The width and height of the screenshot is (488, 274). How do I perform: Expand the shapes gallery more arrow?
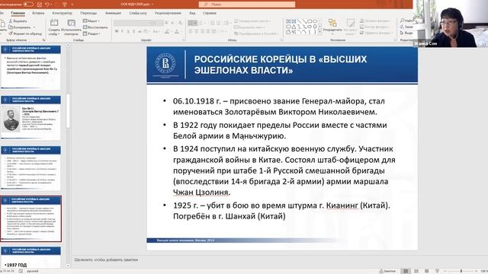click(320, 32)
